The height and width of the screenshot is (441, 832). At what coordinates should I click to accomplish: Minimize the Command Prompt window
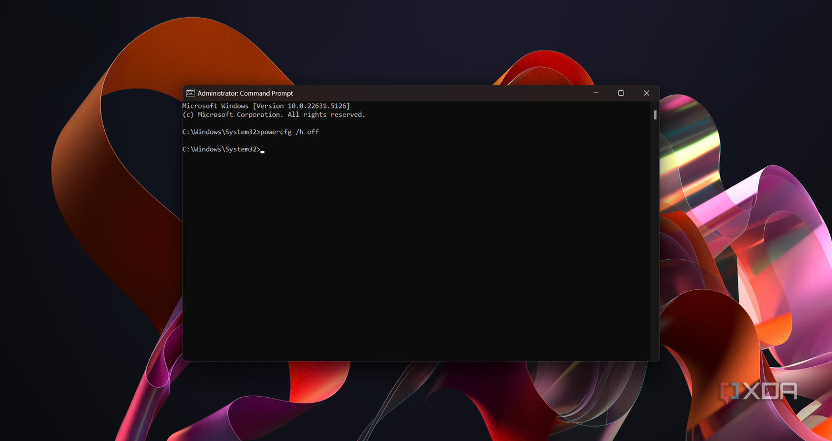click(596, 93)
